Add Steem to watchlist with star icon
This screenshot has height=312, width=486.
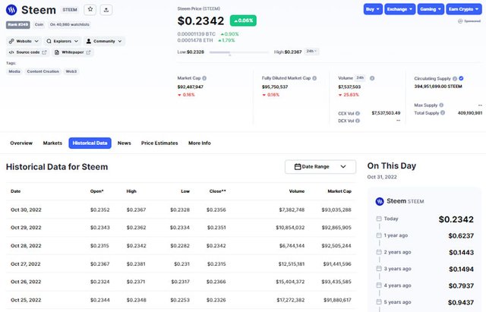pos(90,10)
